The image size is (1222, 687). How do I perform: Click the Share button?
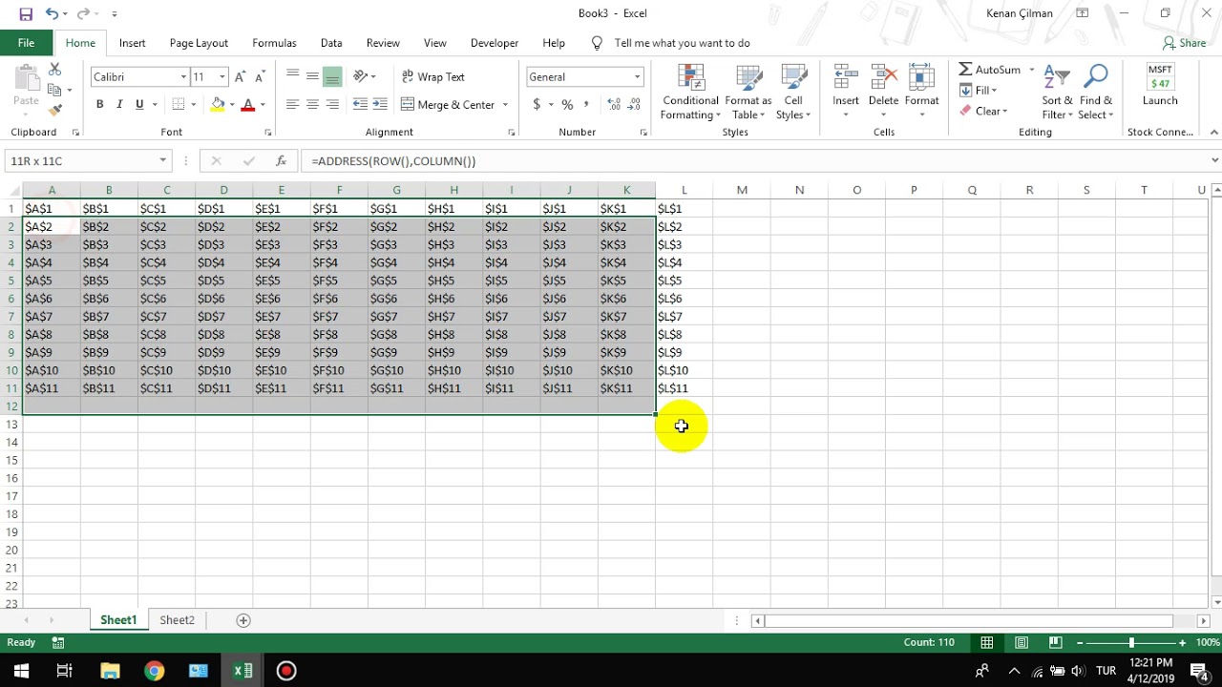pos(1184,43)
